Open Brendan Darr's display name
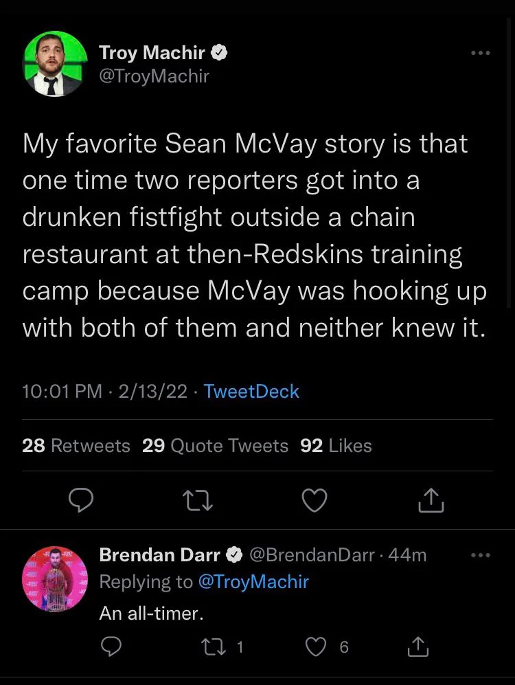Screen dimensions: 515x685 159,554
